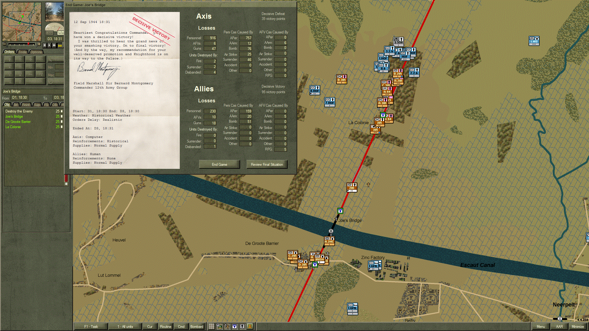Toggle the crossing points cross icon
The image size is (589, 331).
[x=227, y=326]
